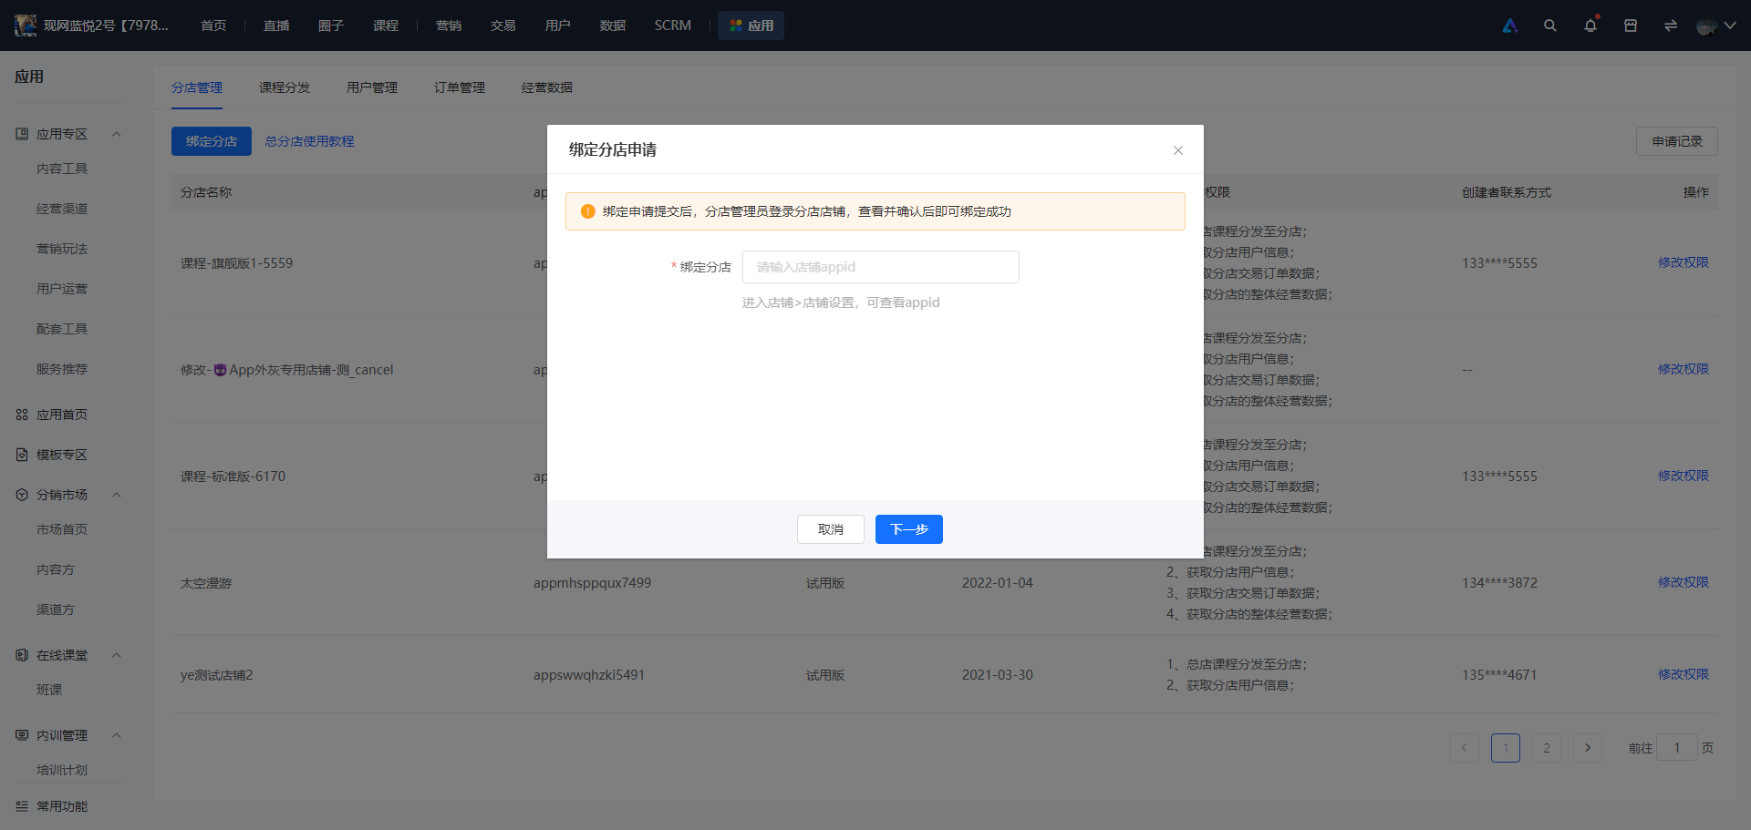Open 市场首页 in sidebar
1751x830 pixels.
pos(62,529)
